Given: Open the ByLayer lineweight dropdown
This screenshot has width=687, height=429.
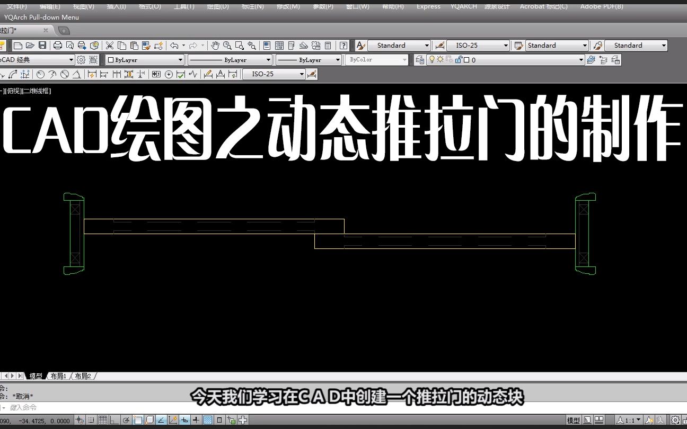Looking at the screenshot, I should click(x=309, y=60).
